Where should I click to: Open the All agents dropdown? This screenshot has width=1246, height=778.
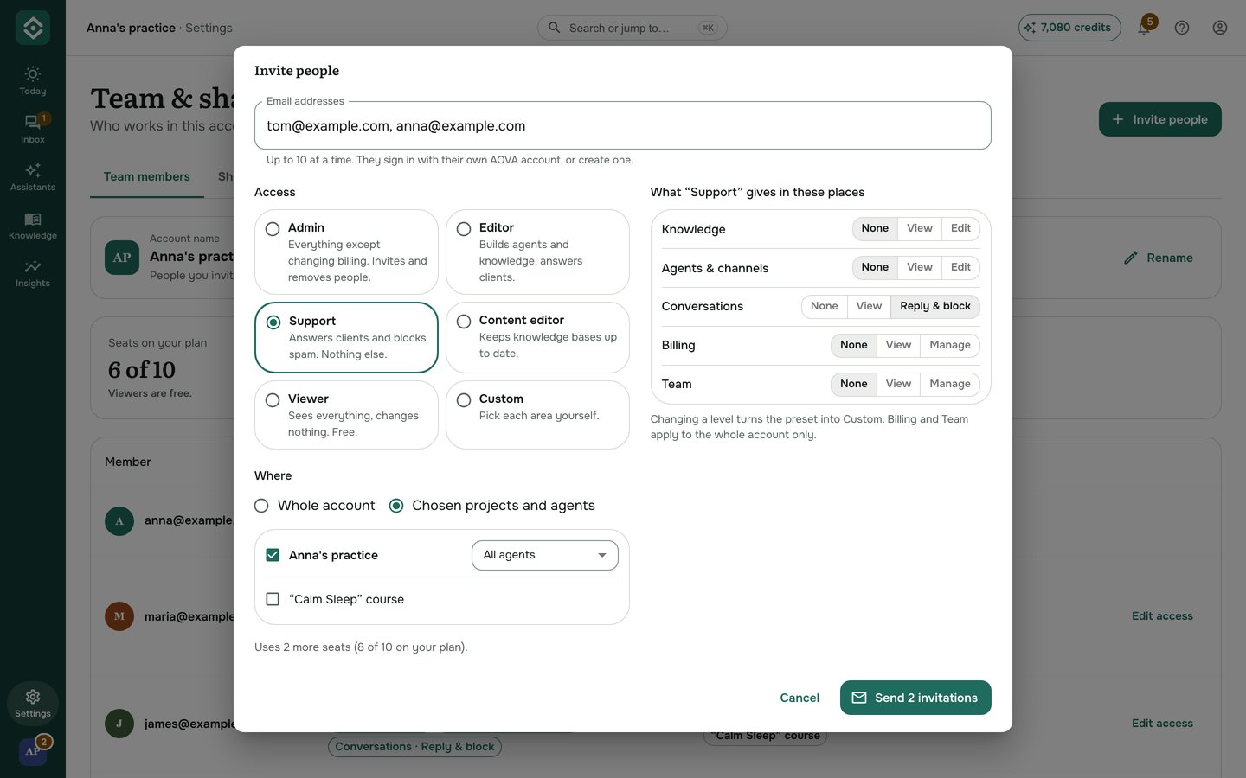545,555
